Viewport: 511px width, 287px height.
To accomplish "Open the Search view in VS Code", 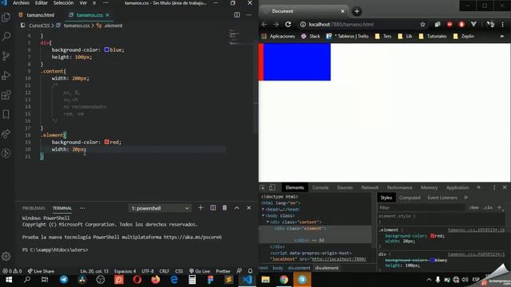I will tap(6, 37).
